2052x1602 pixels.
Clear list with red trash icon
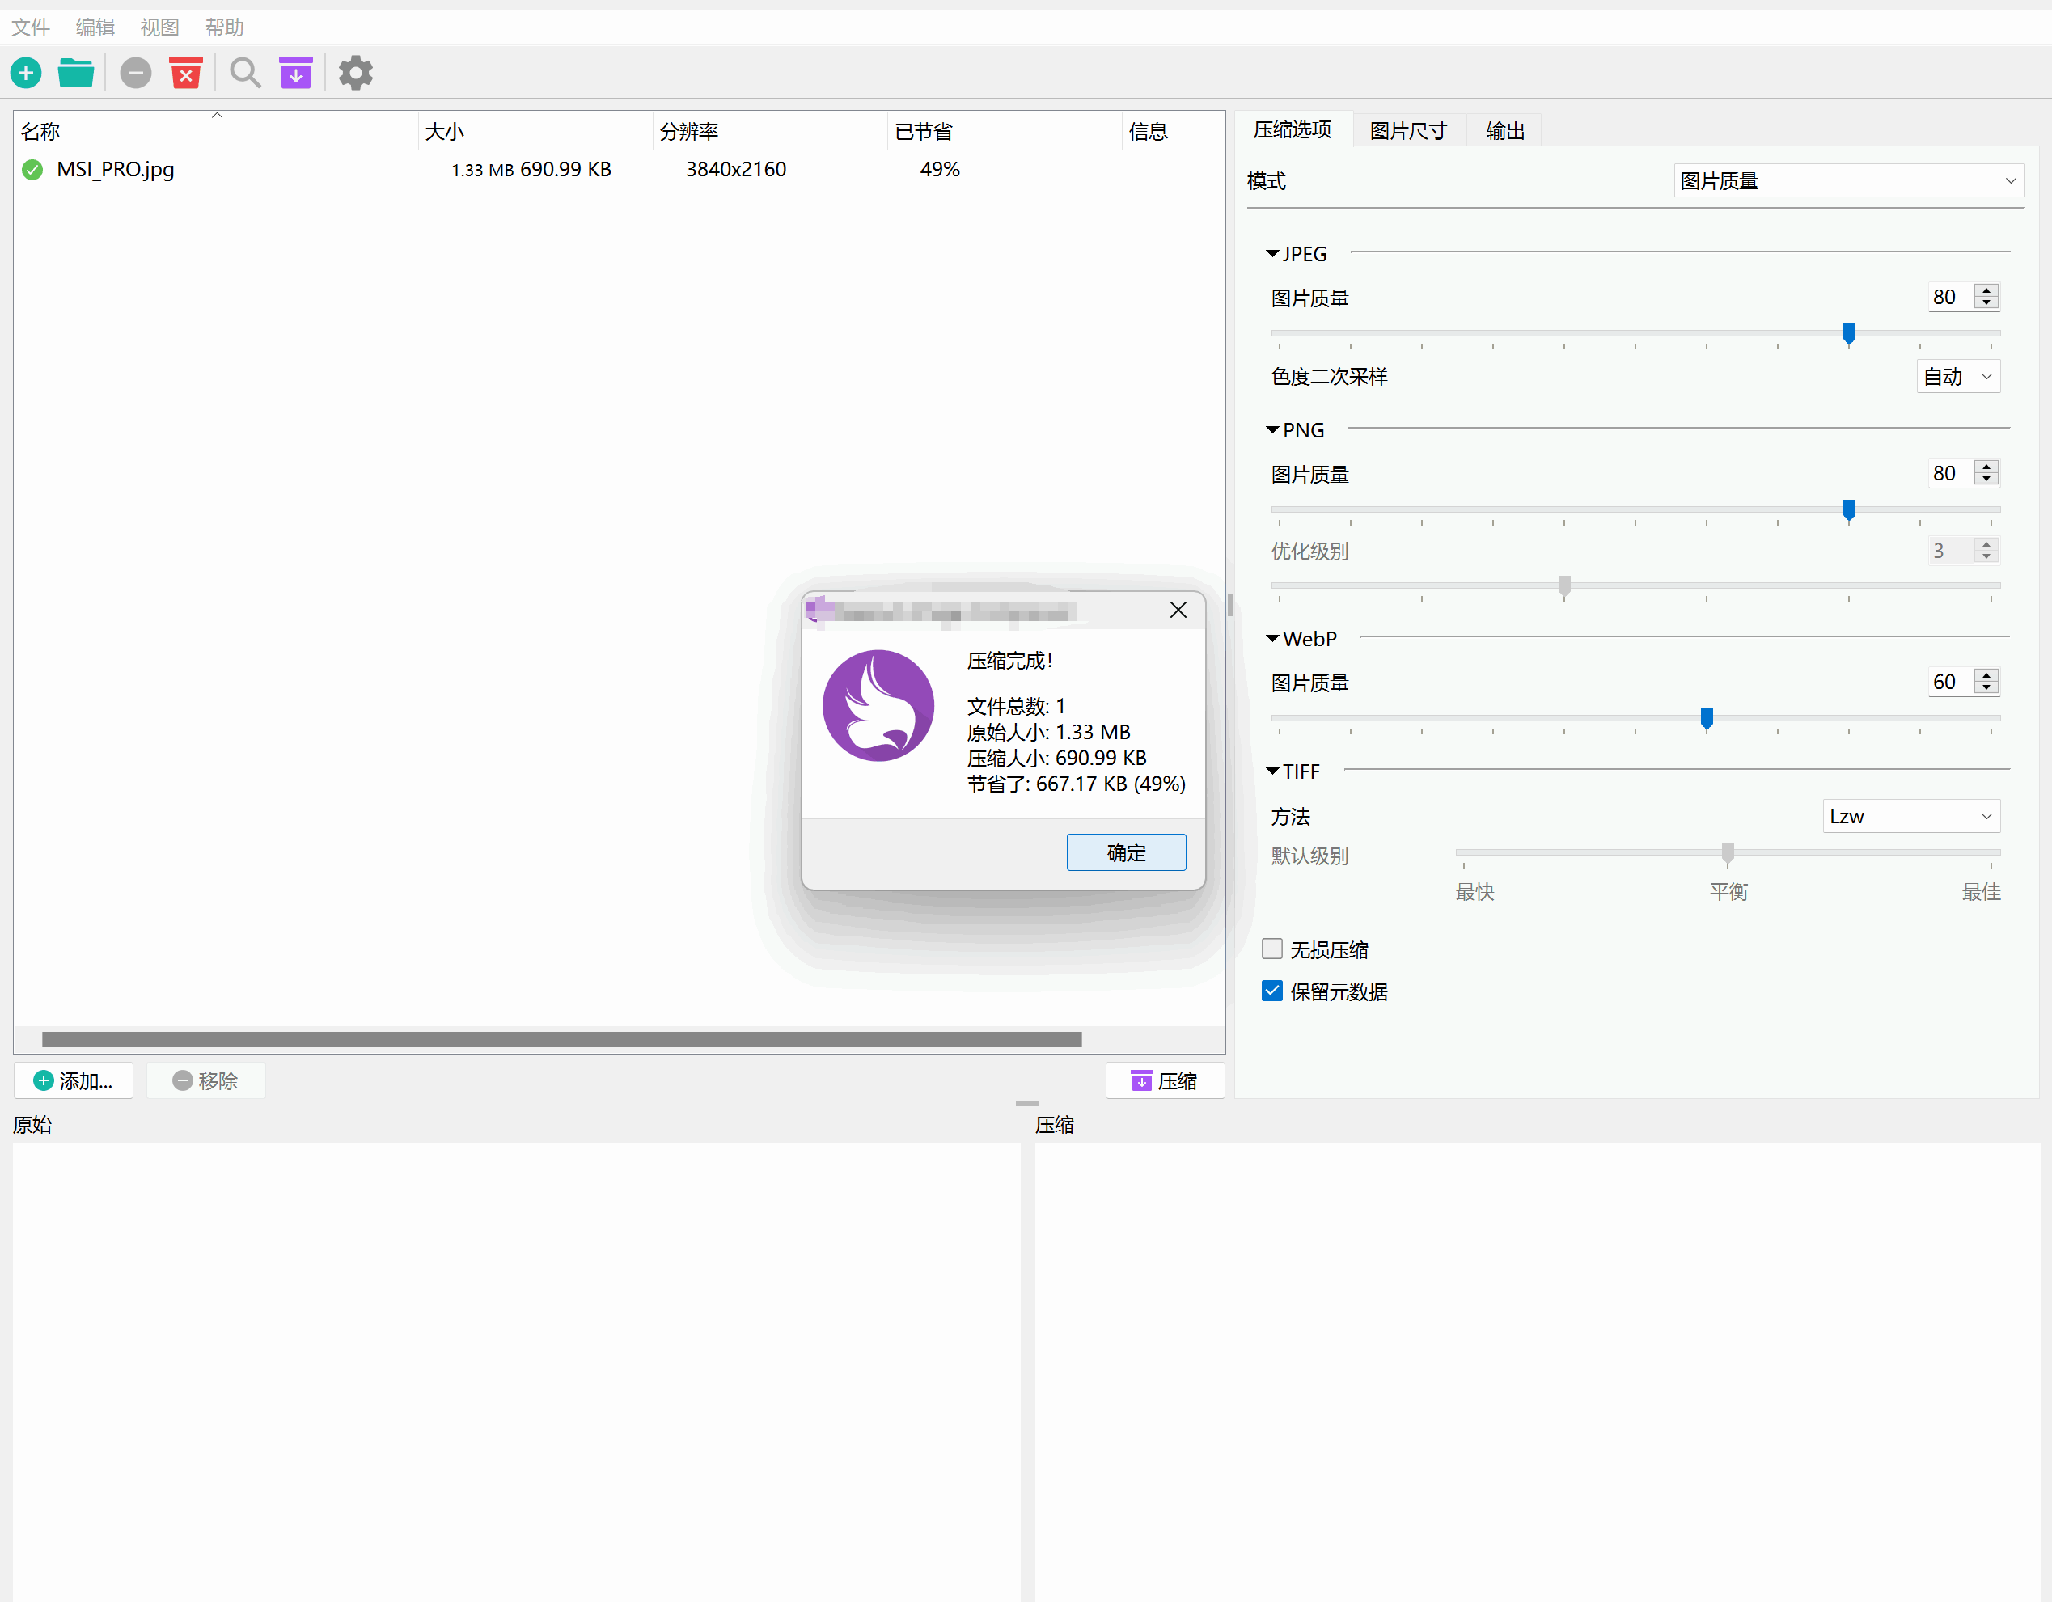186,74
